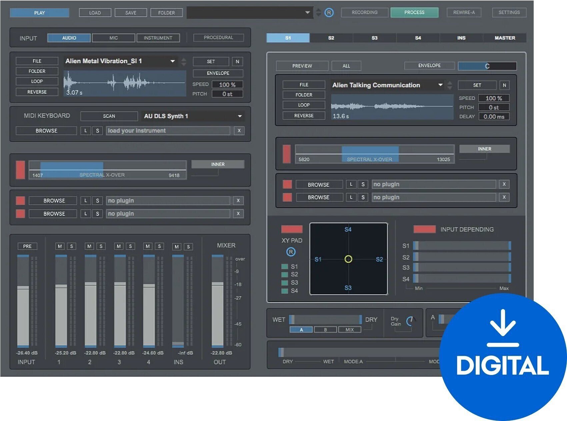The width and height of the screenshot is (567, 421).
Task: Click S1 DELAY 0.00 ms field
Action: (494, 117)
